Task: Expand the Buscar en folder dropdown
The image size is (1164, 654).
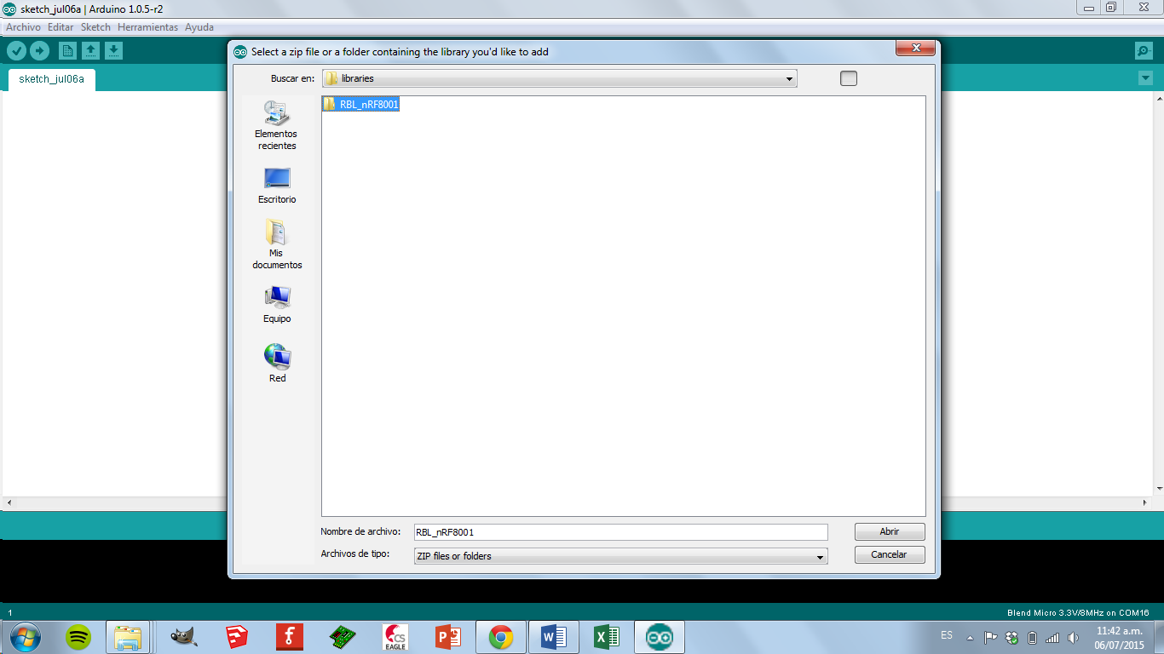Action: coord(790,78)
